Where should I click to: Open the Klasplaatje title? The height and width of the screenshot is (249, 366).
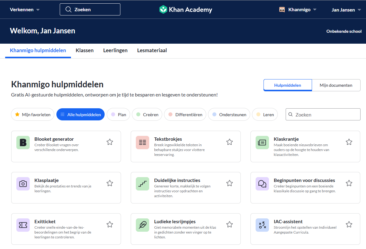[46, 180]
